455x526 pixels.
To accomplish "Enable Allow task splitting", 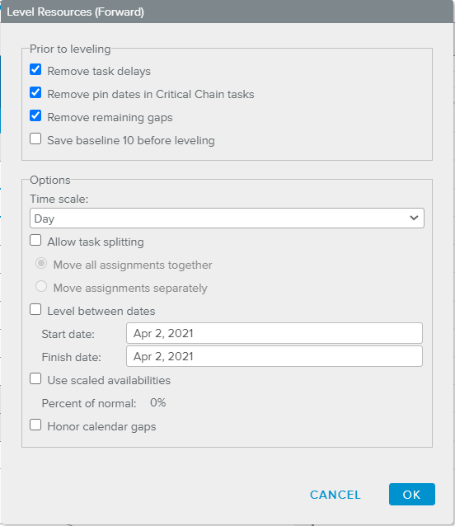I will pyautogui.click(x=35, y=241).
